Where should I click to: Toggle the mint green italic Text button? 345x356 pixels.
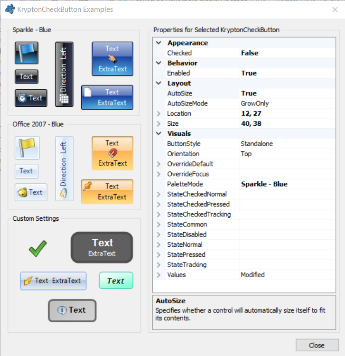click(x=116, y=281)
